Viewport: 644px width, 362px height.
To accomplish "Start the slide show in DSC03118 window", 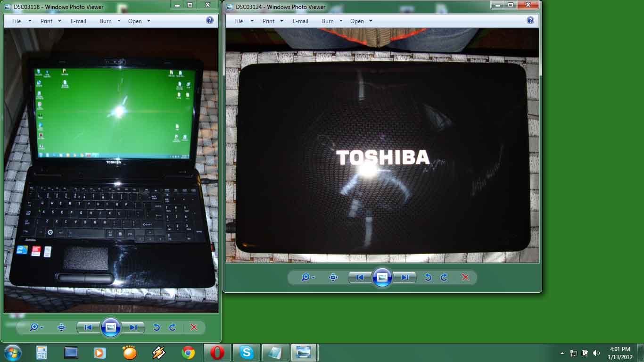I will tap(110, 327).
